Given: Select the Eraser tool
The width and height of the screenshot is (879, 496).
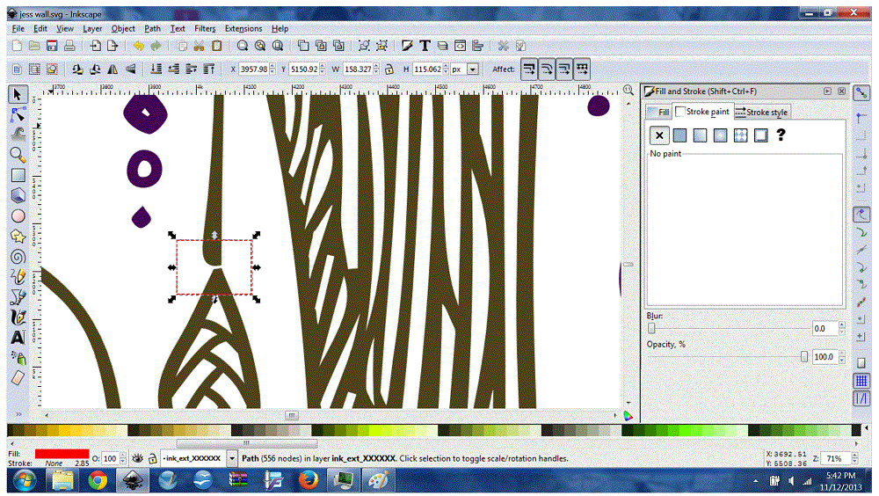Looking at the screenshot, I should pyautogui.click(x=18, y=377).
